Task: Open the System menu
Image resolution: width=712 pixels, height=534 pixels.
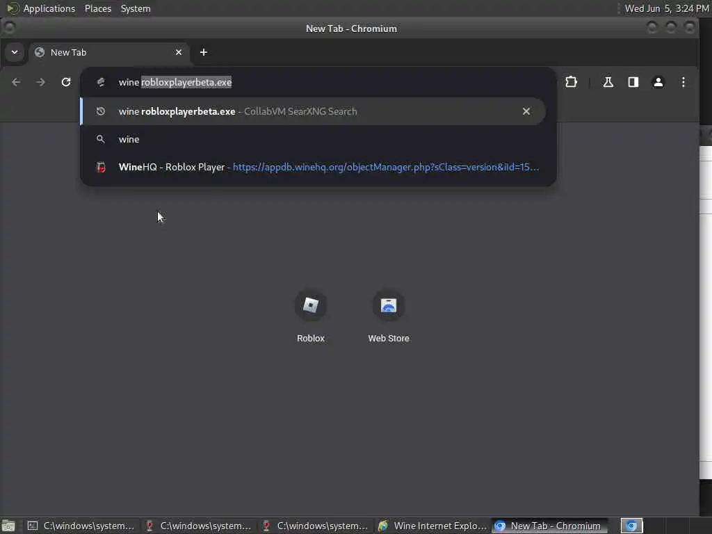Action: pos(136,8)
